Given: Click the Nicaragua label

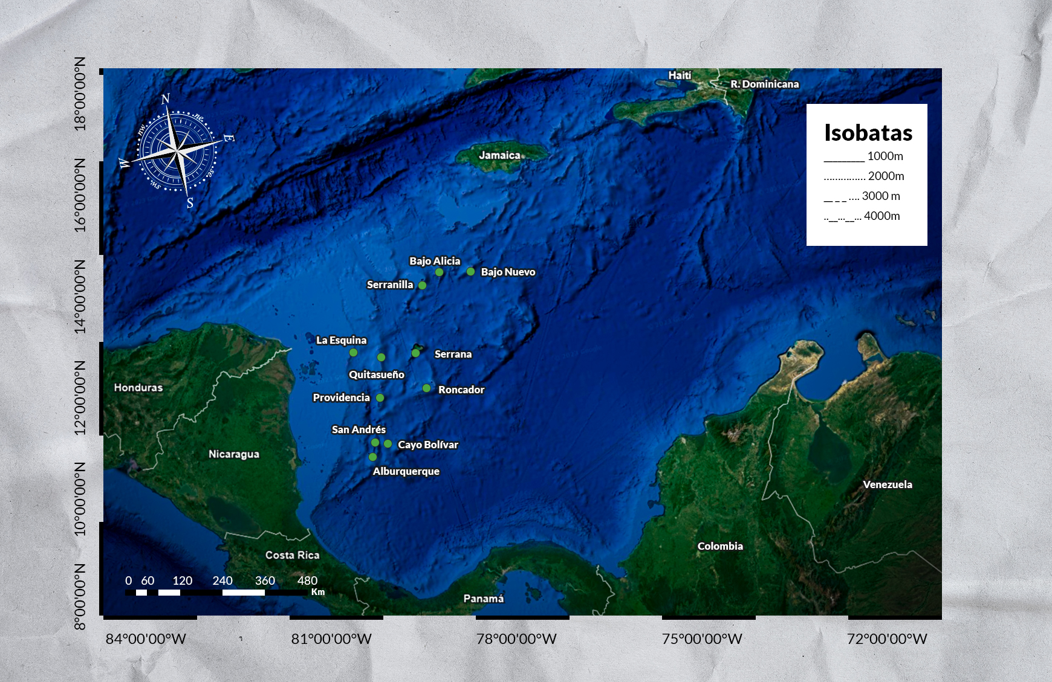Looking at the screenshot, I should pos(234,454).
